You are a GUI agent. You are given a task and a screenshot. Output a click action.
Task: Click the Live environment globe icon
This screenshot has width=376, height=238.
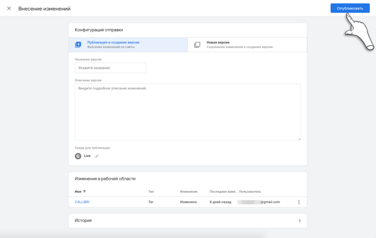78,156
